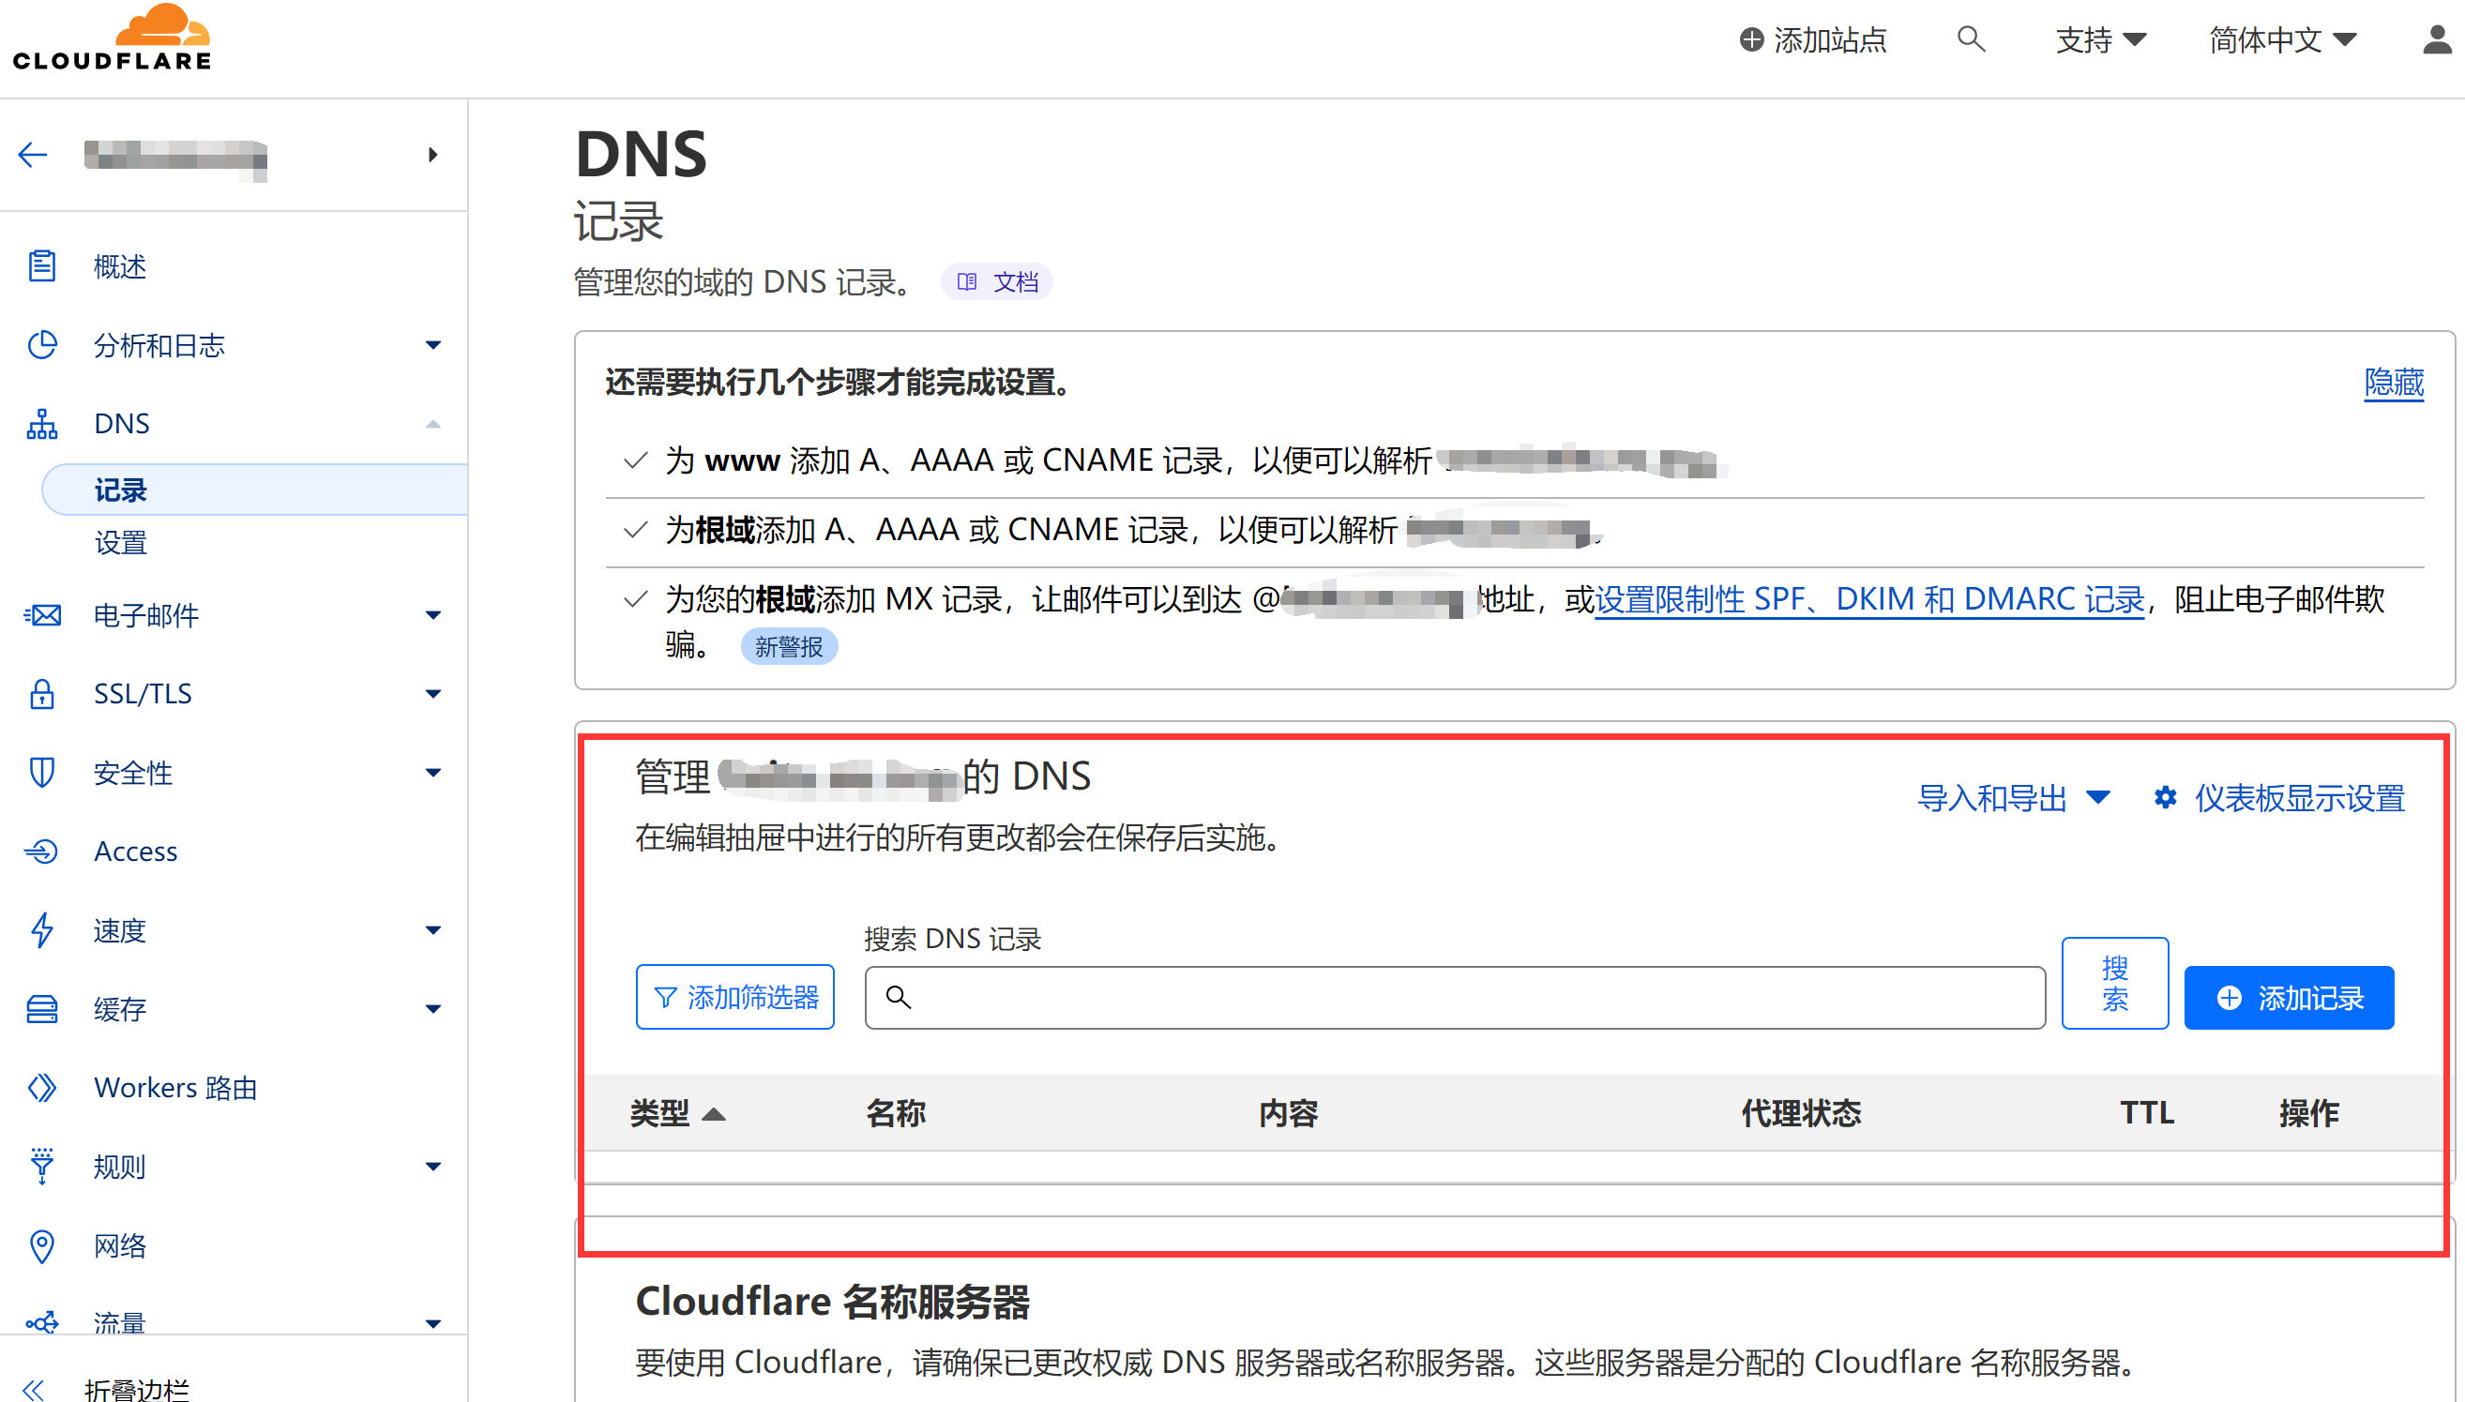Click the book icon in docs badge
This screenshot has height=1402, width=2465.
click(967, 282)
